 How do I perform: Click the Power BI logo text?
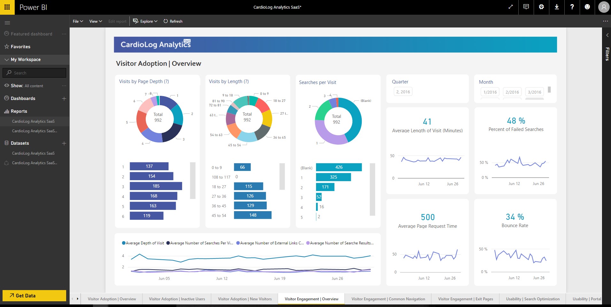(33, 7)
